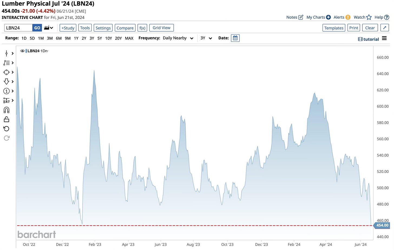Select the down arrow marker tool
394x250 pixels.
(x=6, y=82)
